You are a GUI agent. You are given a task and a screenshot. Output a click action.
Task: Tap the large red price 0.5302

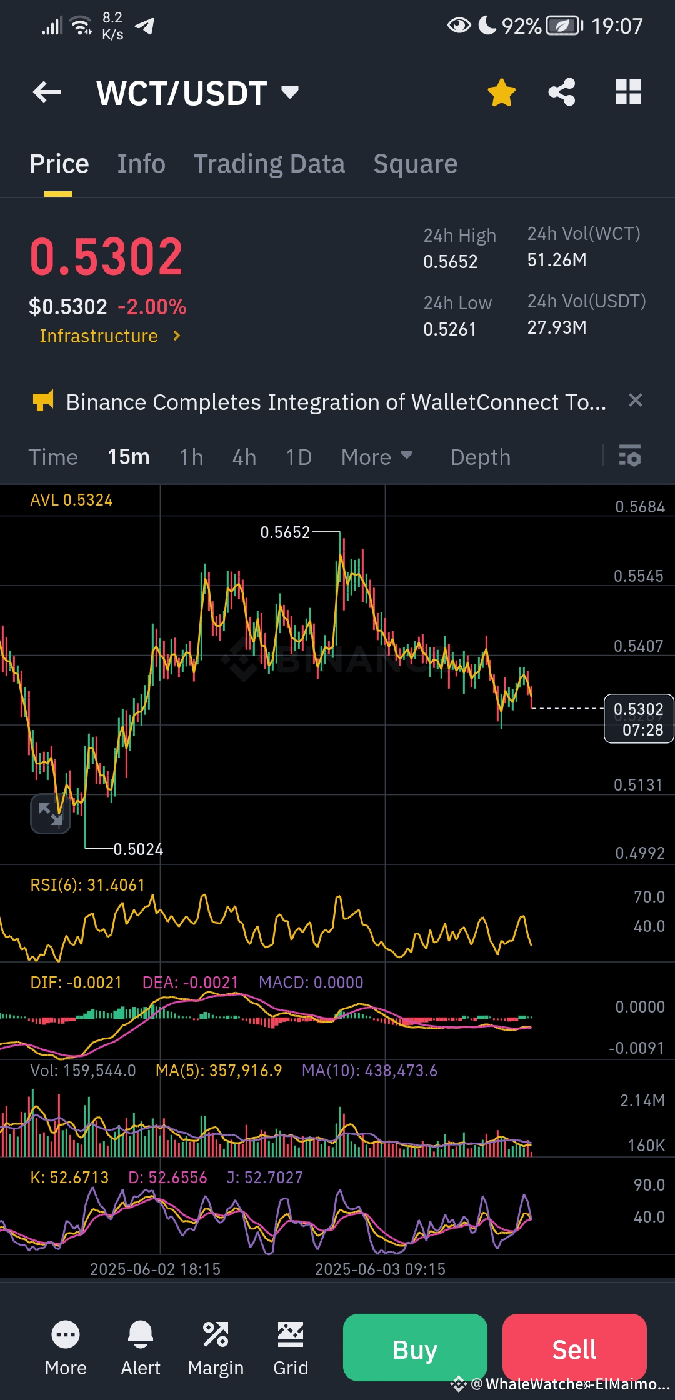[106, 257]
